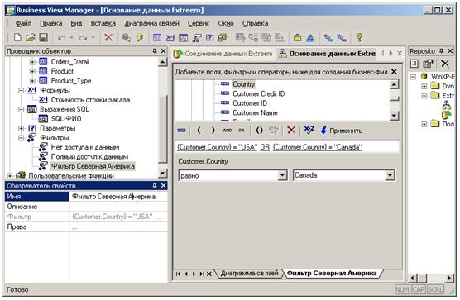Select the Нет доступа к данным filter
The height and width of the screenshot is (300, 460).
(85, 147)
